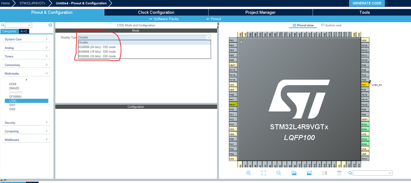This screenshot has height=183, width=411.
Task: Click pin PC6 on the chip
Action: point(365,90)
